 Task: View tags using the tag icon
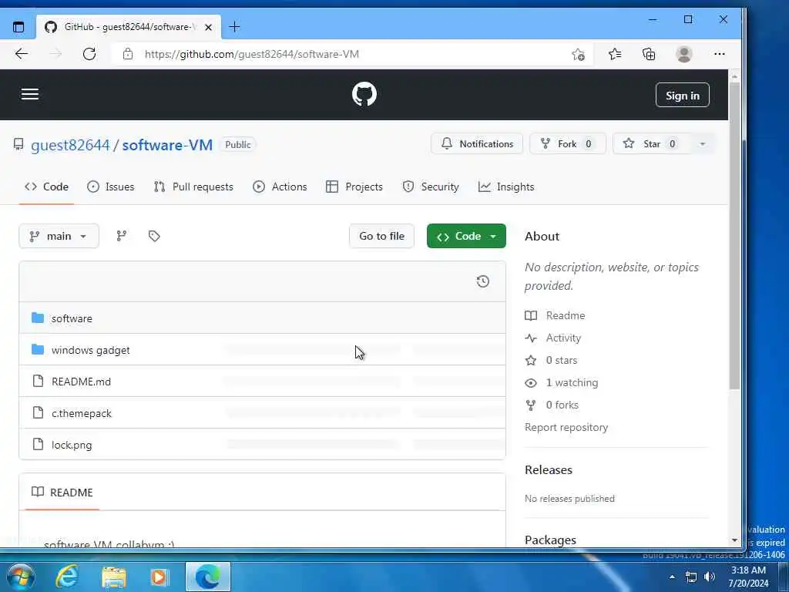point(154,236)
